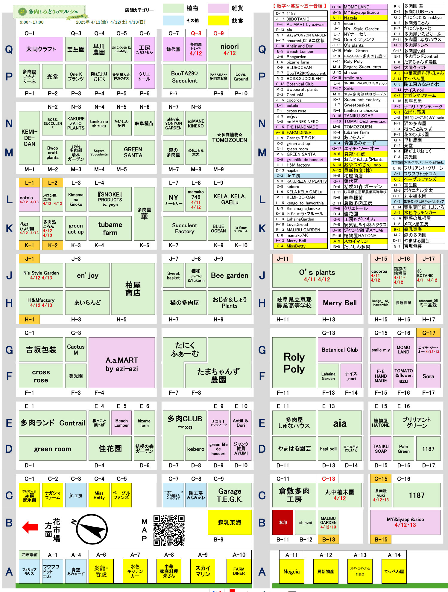The width and height of the screenshot is (448, 592).
Task: Select the 大同クラフト booth on the map
Action: point(41,49)
